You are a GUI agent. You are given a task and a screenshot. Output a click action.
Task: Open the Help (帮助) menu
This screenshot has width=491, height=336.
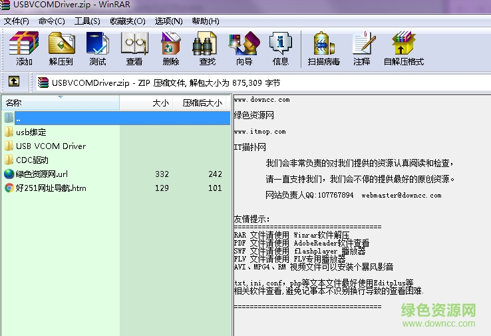click(x=206, y=21)
